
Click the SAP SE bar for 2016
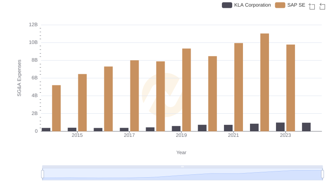click(108, 99)
